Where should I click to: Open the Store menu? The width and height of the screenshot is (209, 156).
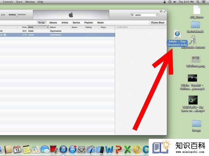19,2
